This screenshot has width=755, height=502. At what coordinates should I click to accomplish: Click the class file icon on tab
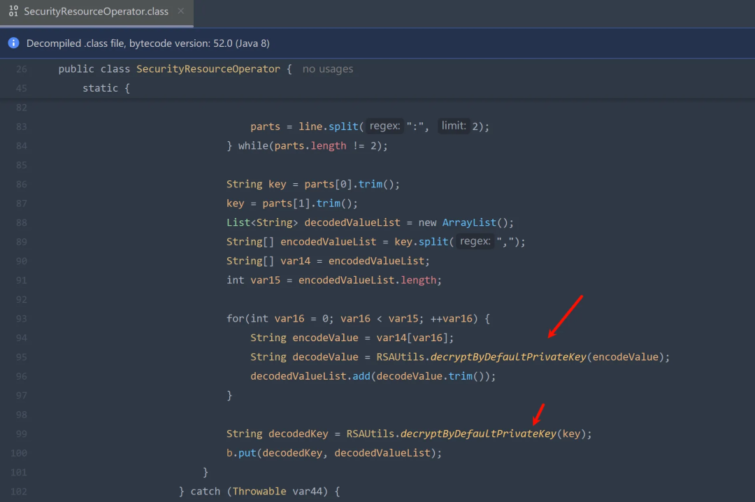(13, 11)
